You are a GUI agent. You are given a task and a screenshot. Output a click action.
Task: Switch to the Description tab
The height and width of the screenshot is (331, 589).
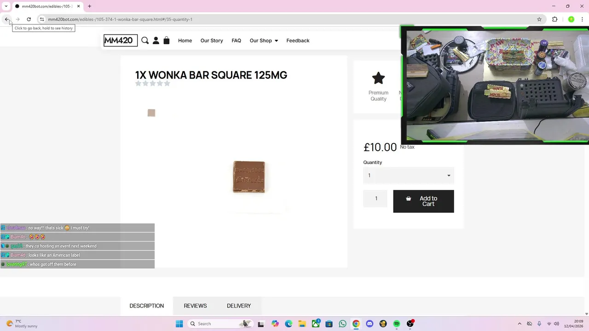[147, 306]
